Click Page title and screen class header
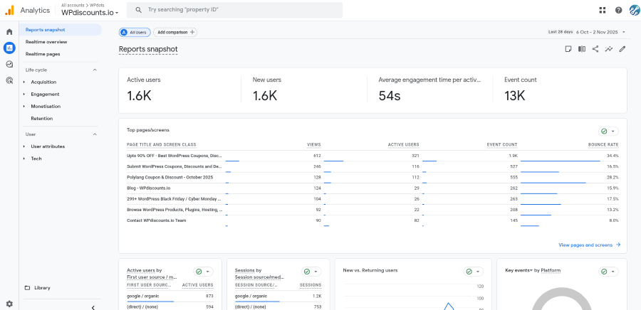Viewport: 641px width, 310px height. [162, 144]
